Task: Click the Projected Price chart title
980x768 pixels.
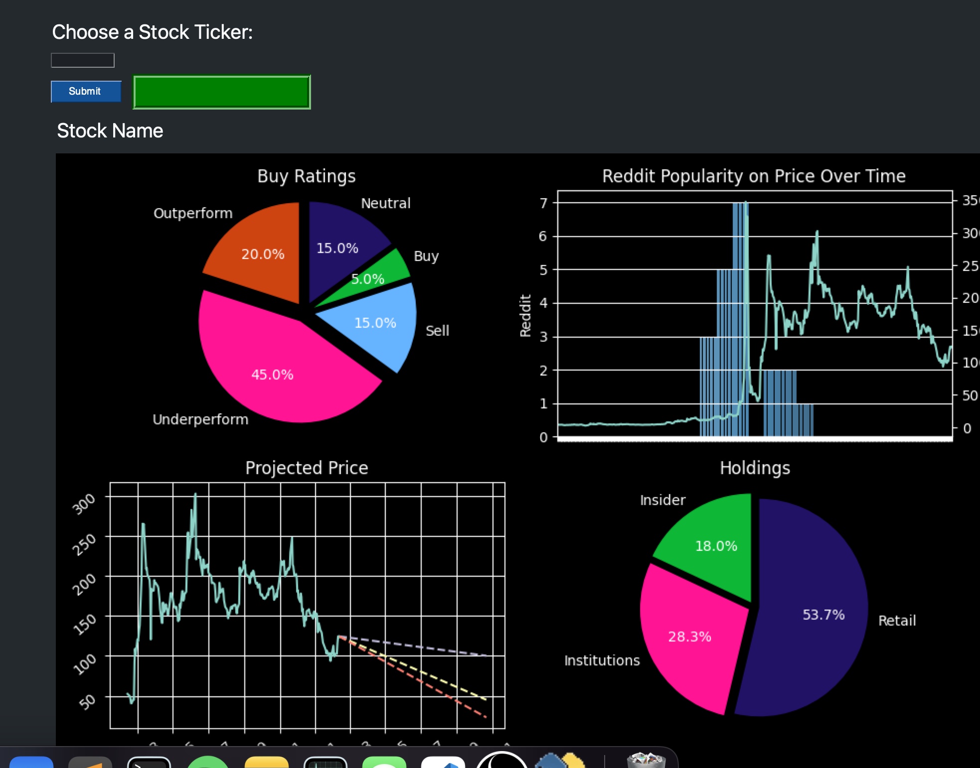Action: tap(307, 468)
